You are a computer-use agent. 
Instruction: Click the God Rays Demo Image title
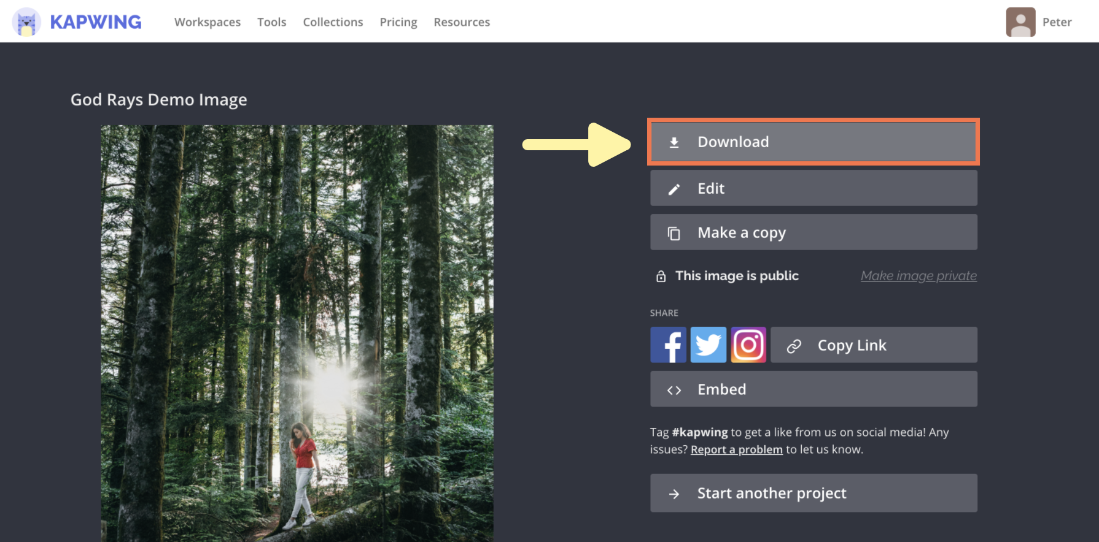click(x=159, y=100)
